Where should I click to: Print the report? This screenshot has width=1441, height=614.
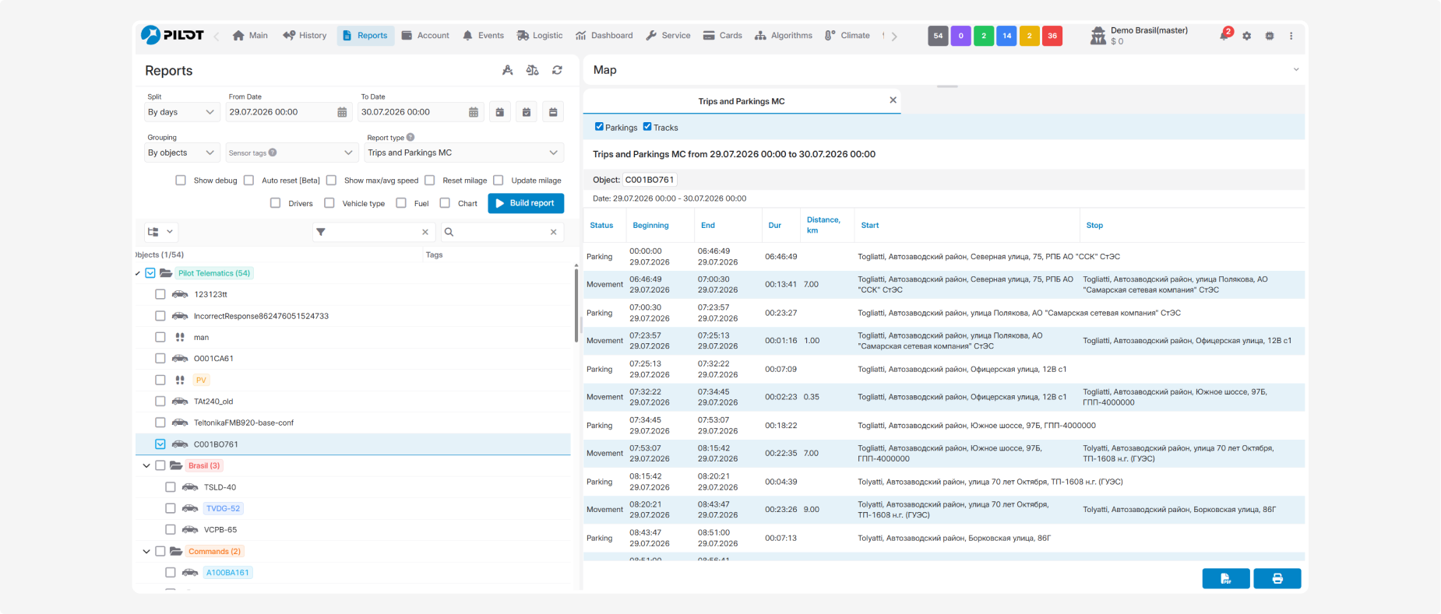click(x=1277, y=578)
